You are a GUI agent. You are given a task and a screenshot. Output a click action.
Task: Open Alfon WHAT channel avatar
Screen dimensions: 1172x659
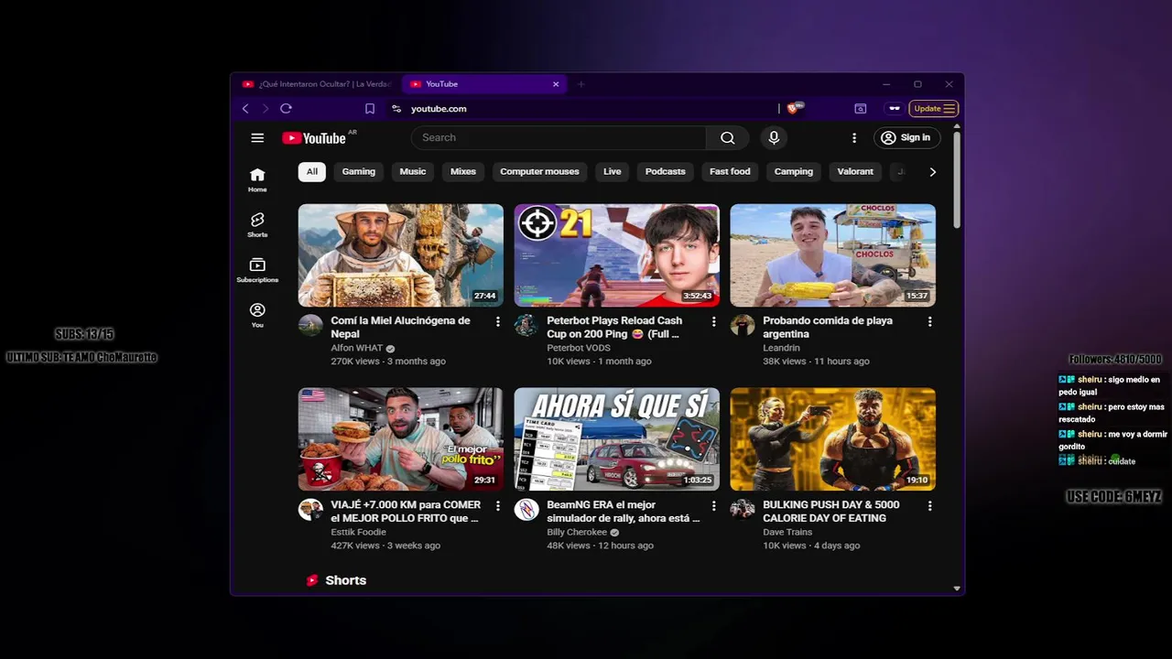click(310, 326)
